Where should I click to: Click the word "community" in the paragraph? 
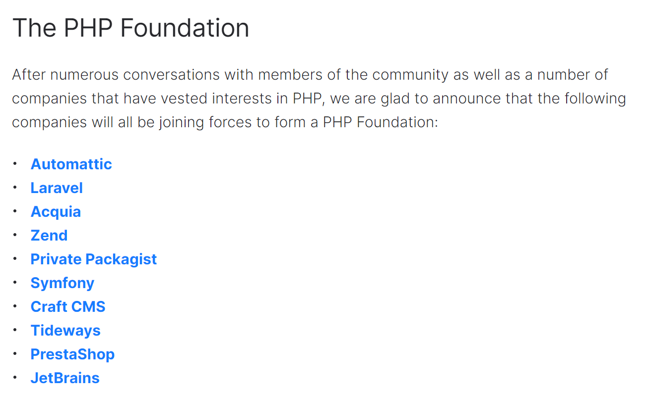pyautogui.click(x=410, y=75)
